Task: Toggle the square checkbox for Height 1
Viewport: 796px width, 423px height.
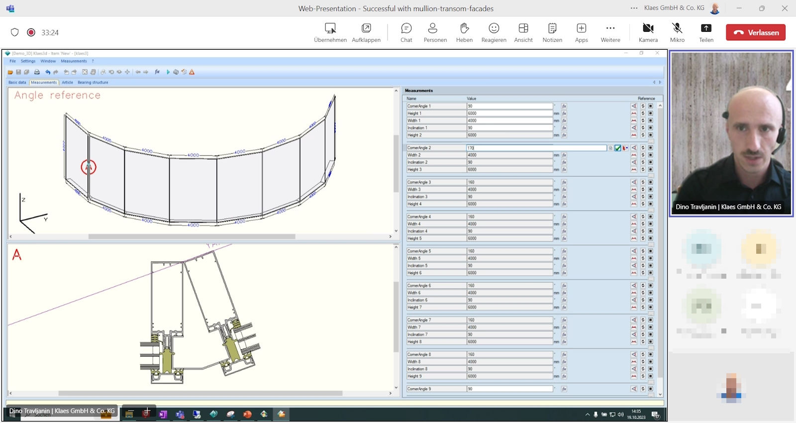Action: click(x=650, y=113)
